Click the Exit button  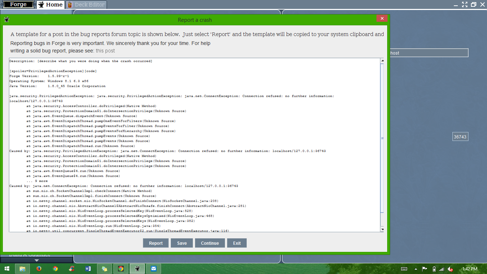pos(237,243)
